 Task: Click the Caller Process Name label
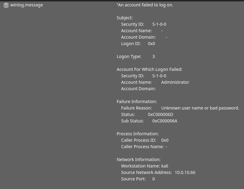[x=142, y=147]
